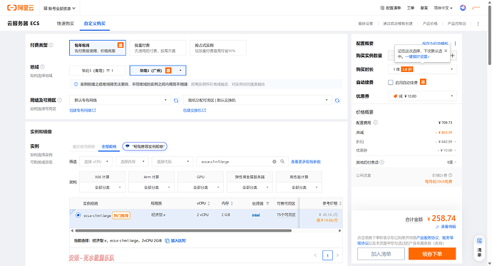Image resolution: width=492 pixels, height=266 pixels.
Task: Sort the table by vCPU column
Action: [209, 203]
